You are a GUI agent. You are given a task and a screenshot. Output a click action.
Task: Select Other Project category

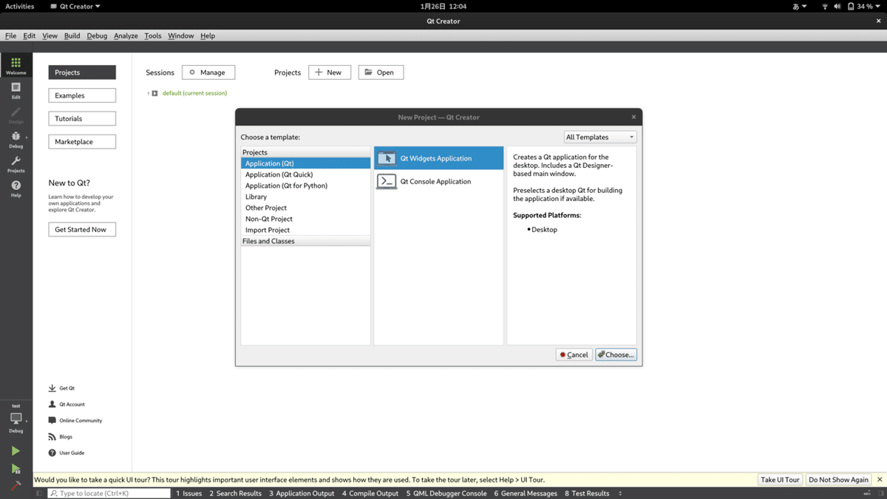(305, 208)
